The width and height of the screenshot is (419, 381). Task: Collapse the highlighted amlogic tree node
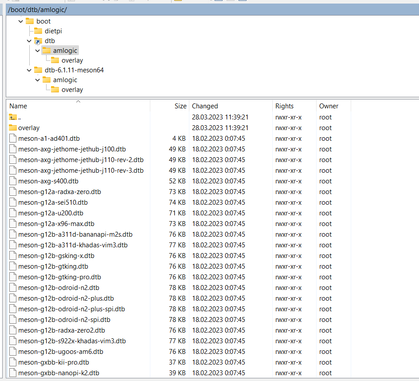38,51
